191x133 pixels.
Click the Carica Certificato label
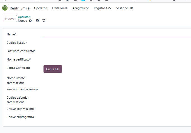point(18,68)
